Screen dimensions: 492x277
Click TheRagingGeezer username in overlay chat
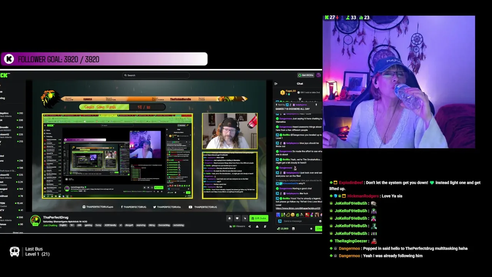point(351,241)
